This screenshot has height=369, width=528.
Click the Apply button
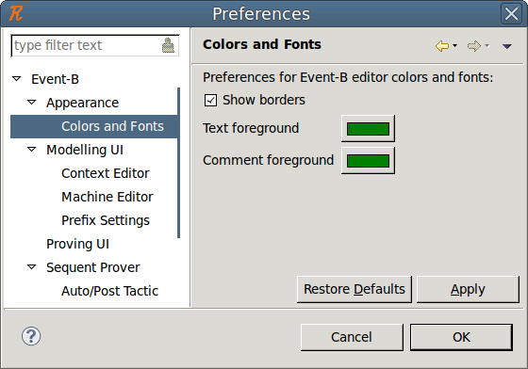pos(468,289)
